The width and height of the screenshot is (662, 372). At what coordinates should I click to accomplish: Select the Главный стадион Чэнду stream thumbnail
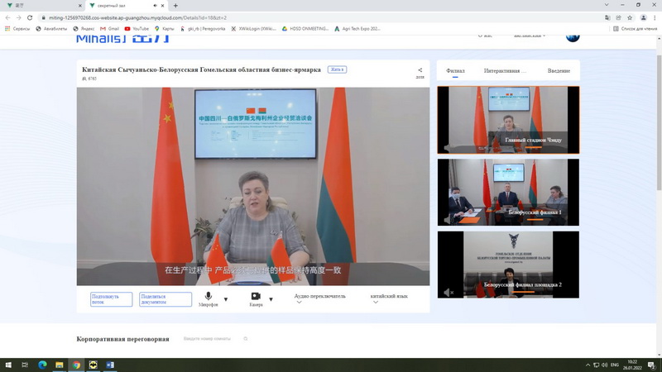pyautogui.click(x=508, y=120)
